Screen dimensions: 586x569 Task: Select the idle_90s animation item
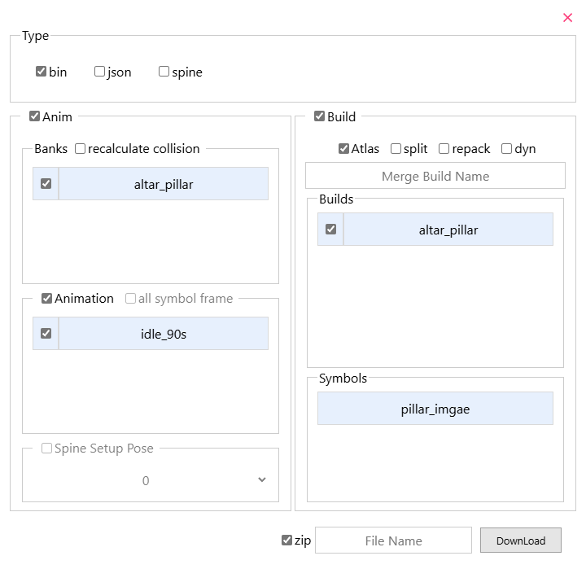[164, 334]
